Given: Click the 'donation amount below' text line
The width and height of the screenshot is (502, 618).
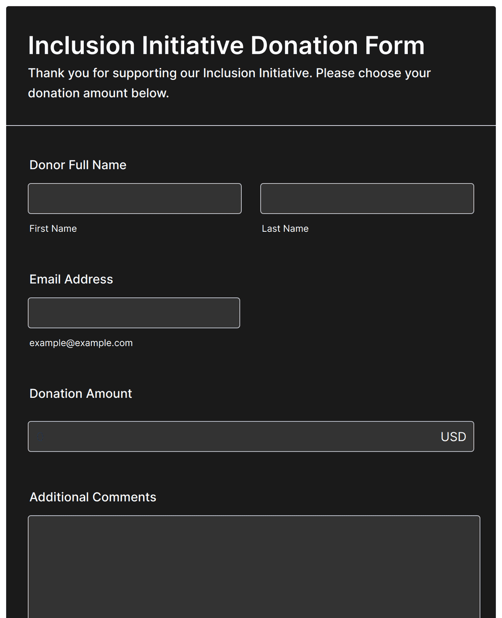Looking at the screenshot, I should (x=99, y=93).
